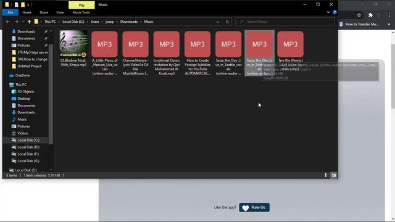395x222 pixels.
Task: Click navigation pane scroll up arrow
Action: pos(51,31)
